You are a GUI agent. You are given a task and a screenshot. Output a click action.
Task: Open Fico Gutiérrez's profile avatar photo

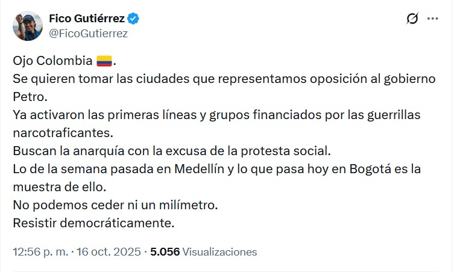tap(27, 25)
